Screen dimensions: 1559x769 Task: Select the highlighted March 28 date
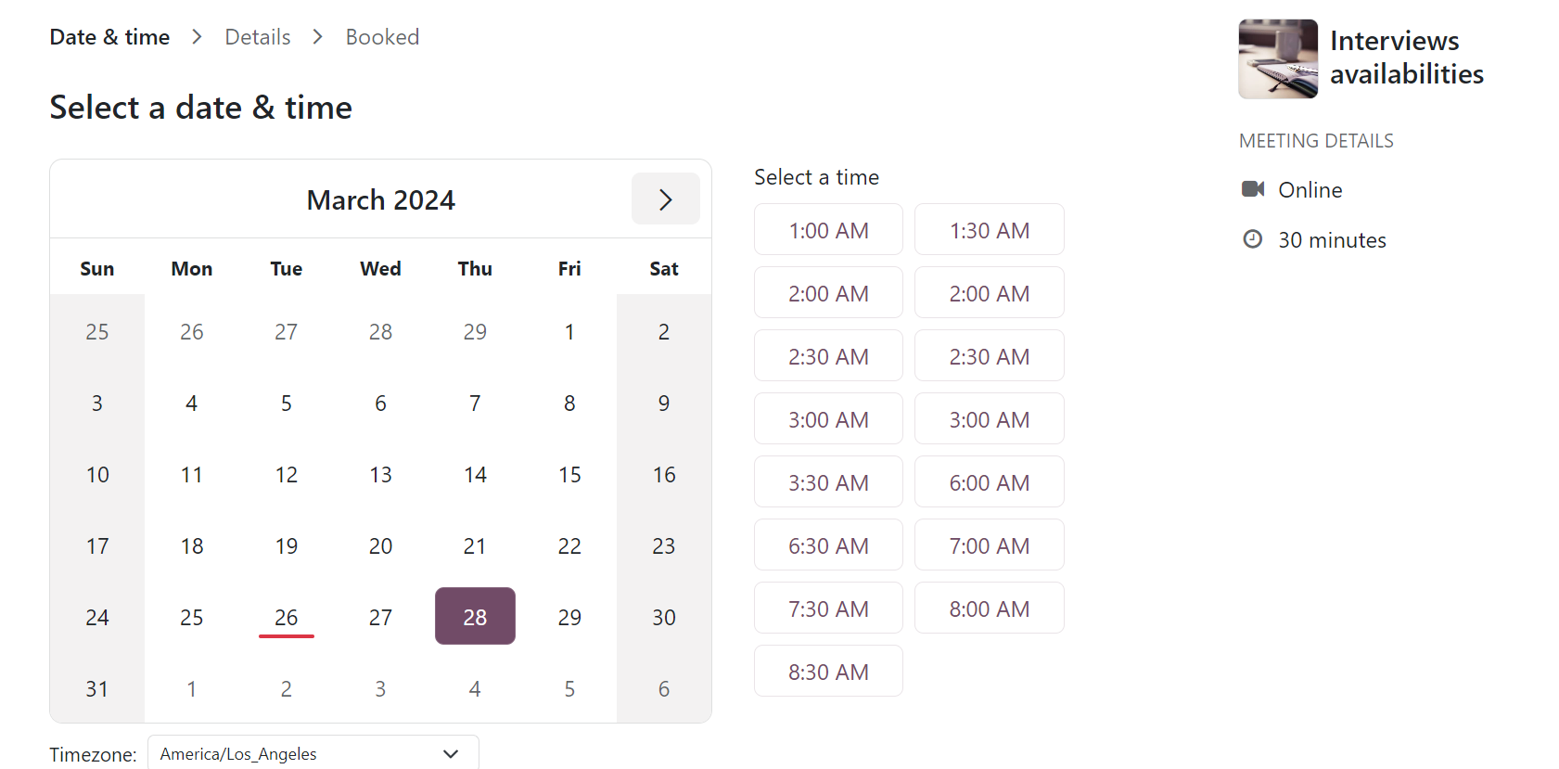coord(475,617)
